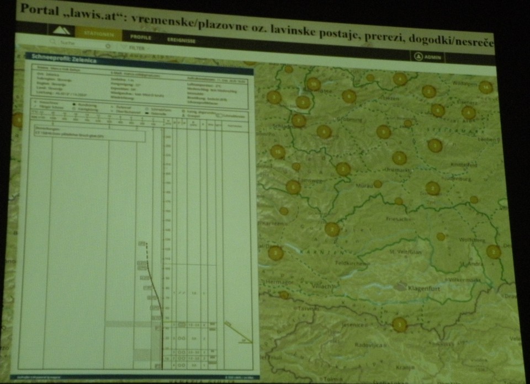The image size is (530, 384).
Task: Open the Profile tab
Action: [141, 37]
